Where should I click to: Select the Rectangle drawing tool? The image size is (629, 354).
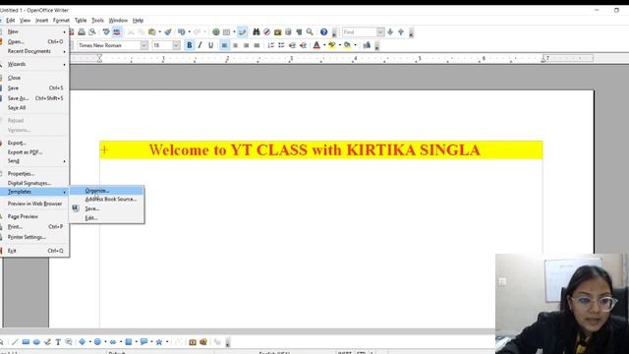[26, 342]
